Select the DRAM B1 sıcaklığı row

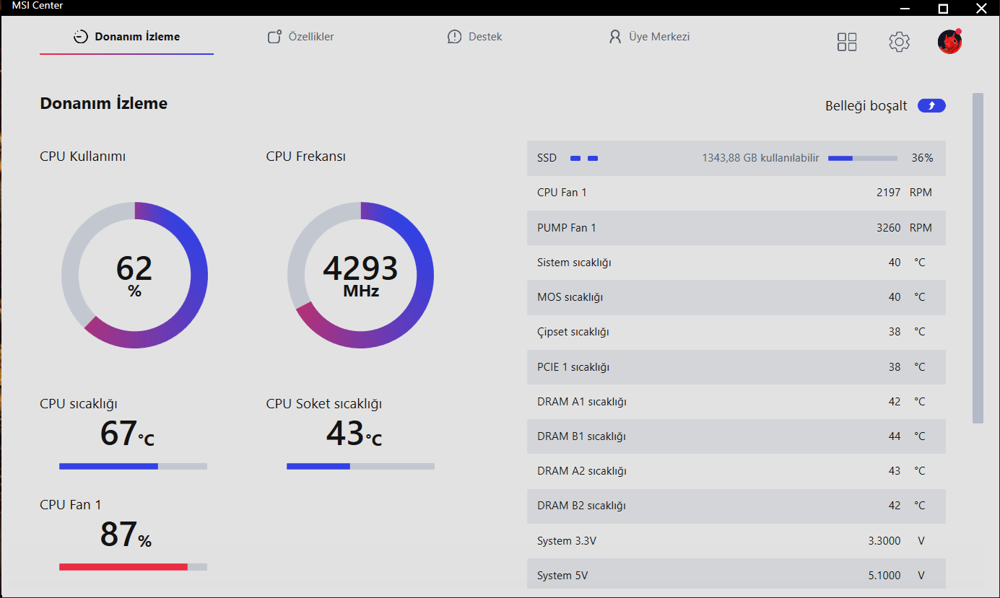click(x=736, y=436)
